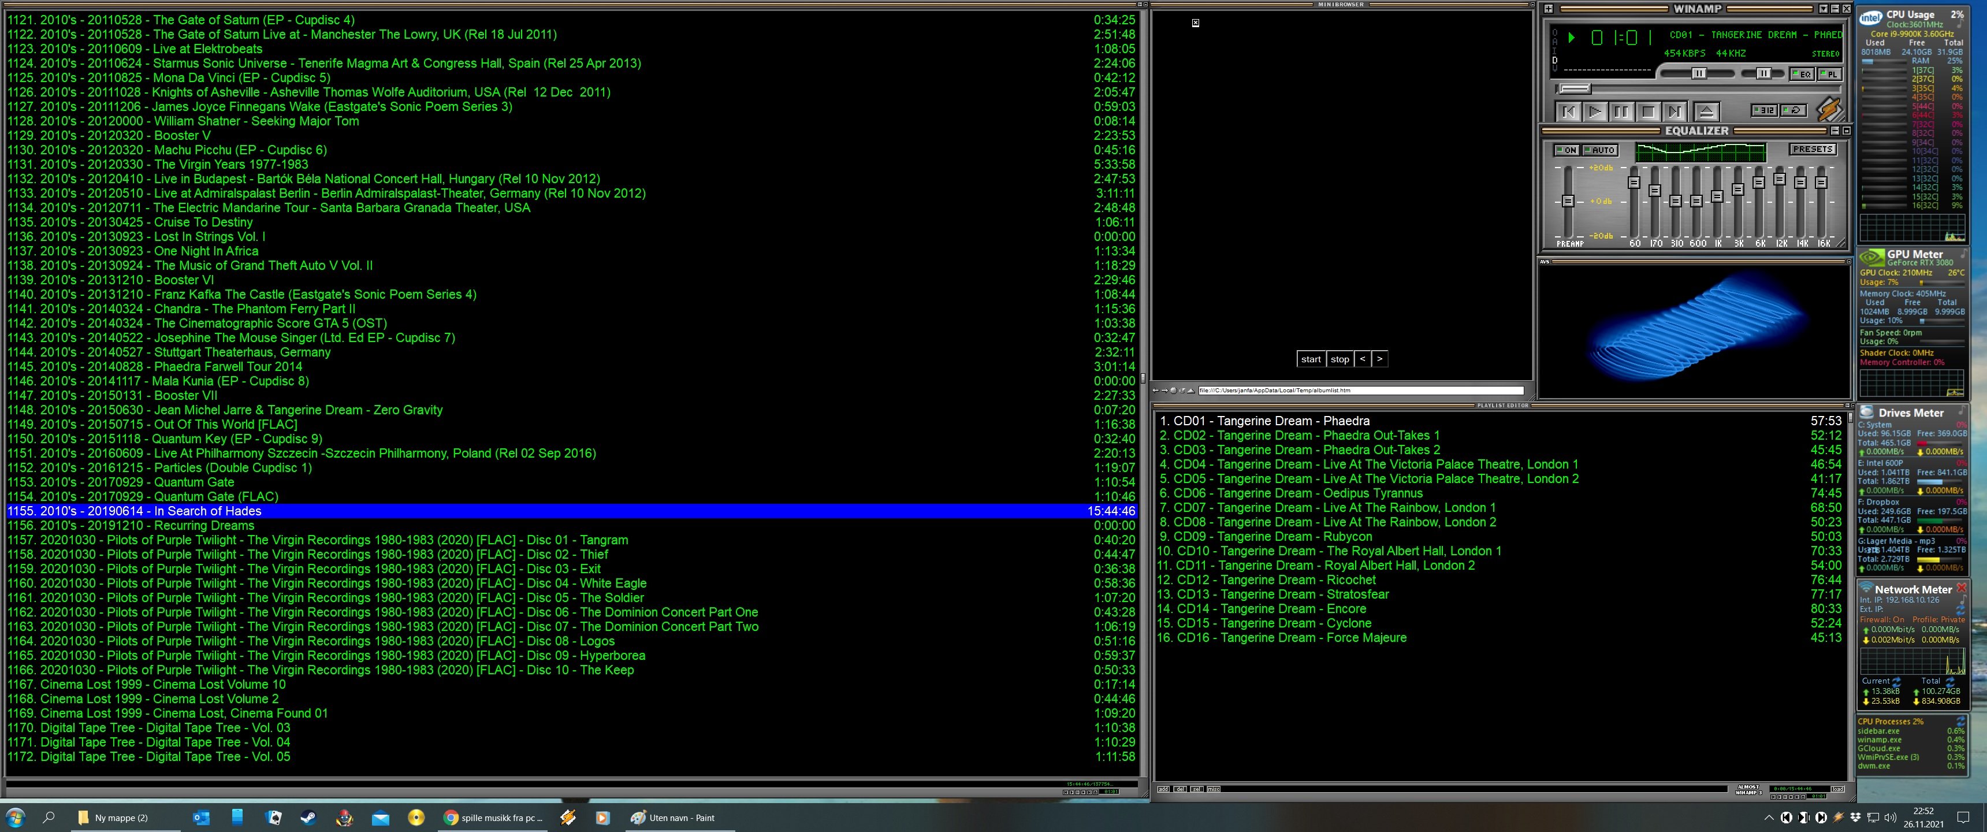
Task: Open the Windows Start button
Action: pyautogui.click(x=16, y=818)
